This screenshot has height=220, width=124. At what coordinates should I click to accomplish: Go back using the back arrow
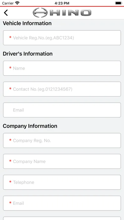[6, 13]
